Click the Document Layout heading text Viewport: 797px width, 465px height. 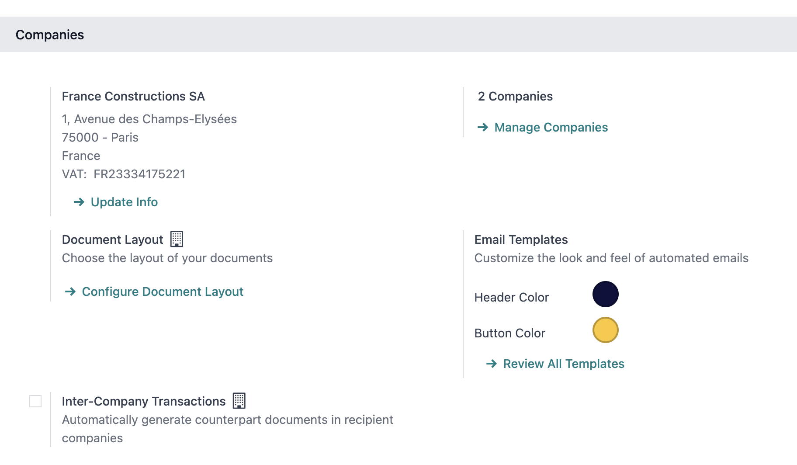coord(112,239)
